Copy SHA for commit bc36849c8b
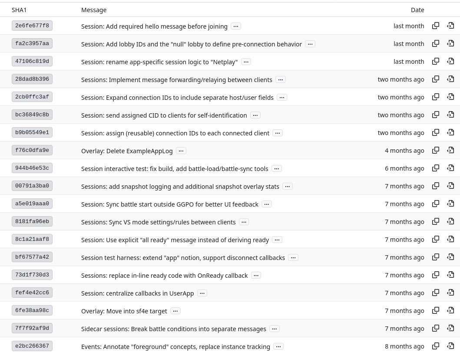 pyautogui.click(x=436, y=115)
